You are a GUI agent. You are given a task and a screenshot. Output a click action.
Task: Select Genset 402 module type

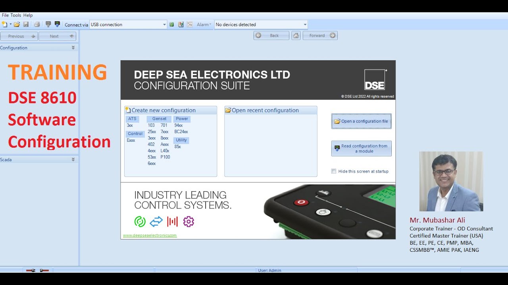tap(151, 144)
